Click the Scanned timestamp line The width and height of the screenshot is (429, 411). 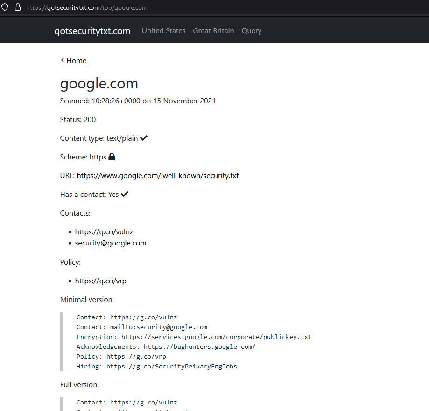[138, 101]
